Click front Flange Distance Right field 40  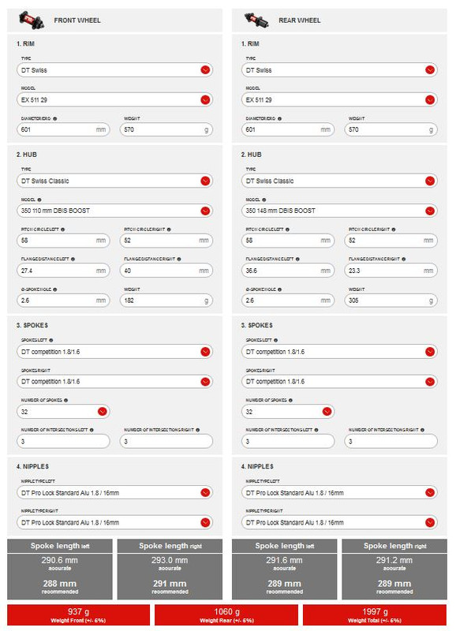coord(166,271)
